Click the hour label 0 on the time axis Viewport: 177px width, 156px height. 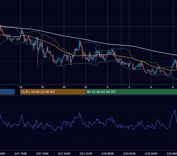pyautogui.click(x=108, y=87)
